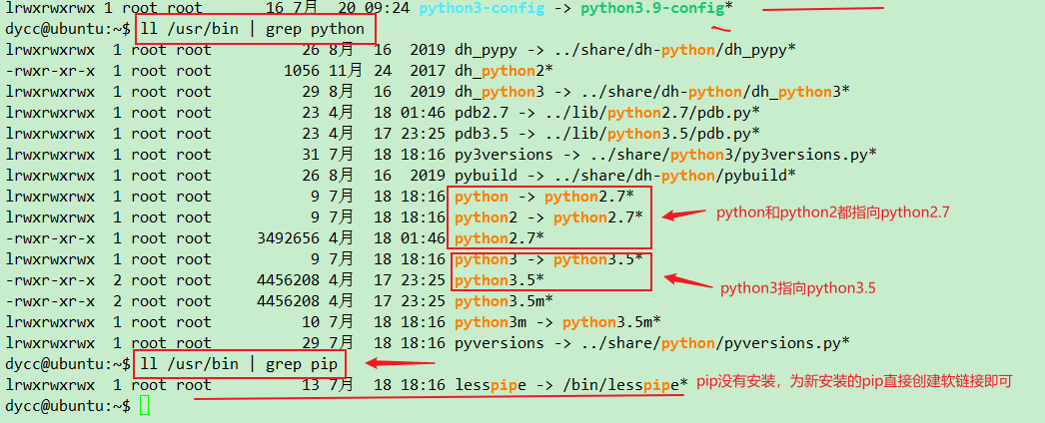
Task: Select the 'python3-config' link name in the top line
Action: [482, 9]
